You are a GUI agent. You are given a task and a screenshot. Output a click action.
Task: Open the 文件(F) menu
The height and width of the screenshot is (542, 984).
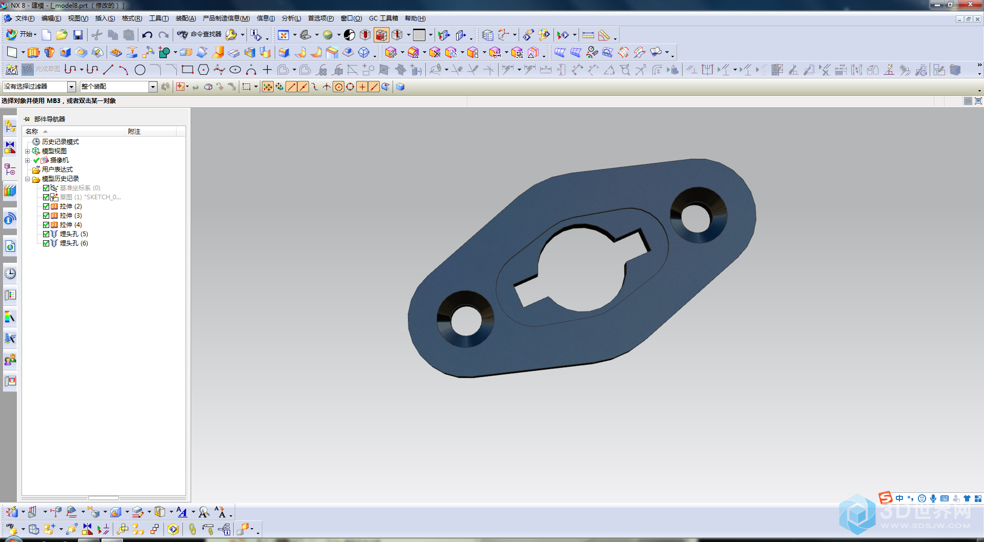point(25,18)
